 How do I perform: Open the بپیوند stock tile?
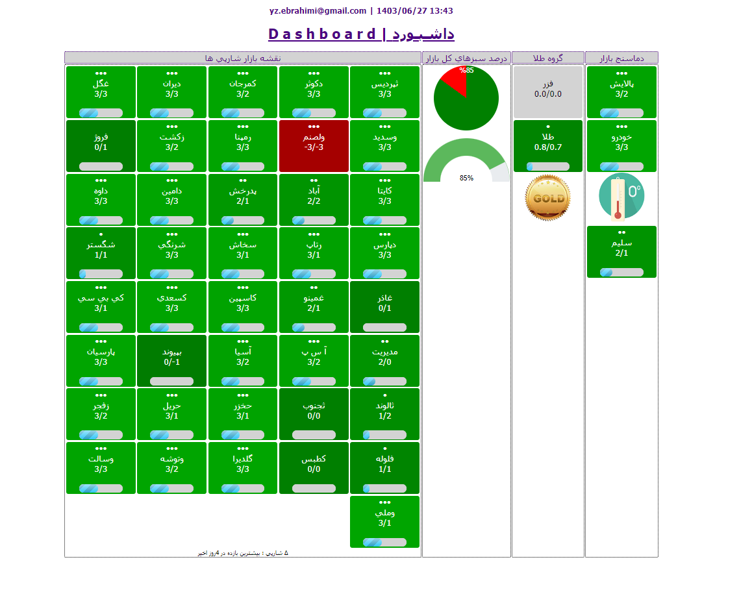(171, 360)
